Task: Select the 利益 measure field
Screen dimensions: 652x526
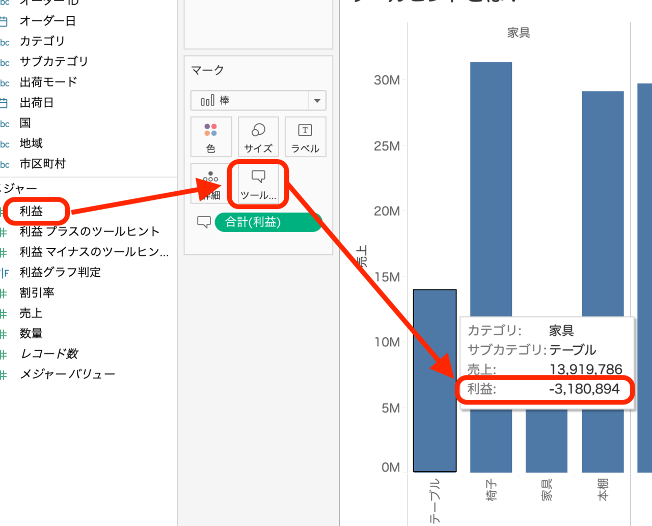Action: pyautogui.click(x=31, y=211)
